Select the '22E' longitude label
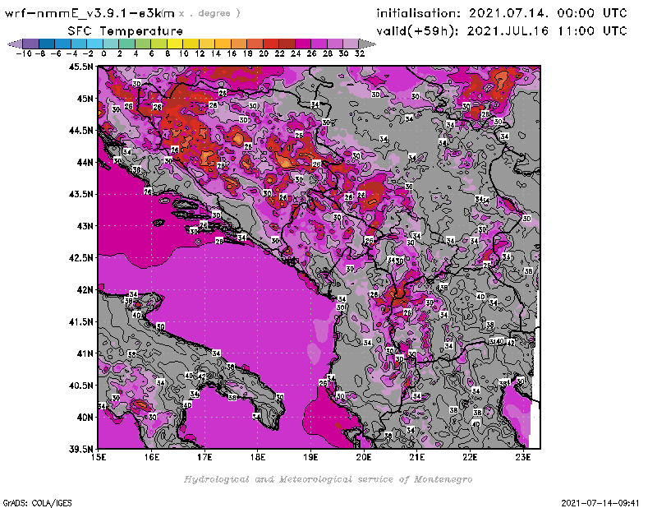Screen dimensions: 657x508 470,457
